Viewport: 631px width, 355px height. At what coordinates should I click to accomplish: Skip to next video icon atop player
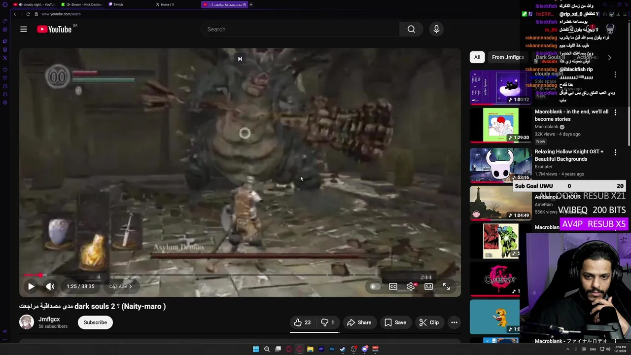[x=240, y=59]
